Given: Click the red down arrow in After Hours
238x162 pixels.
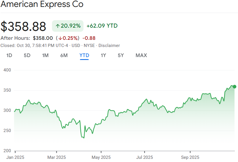Looking at the screenshot, I should (60, 38).
